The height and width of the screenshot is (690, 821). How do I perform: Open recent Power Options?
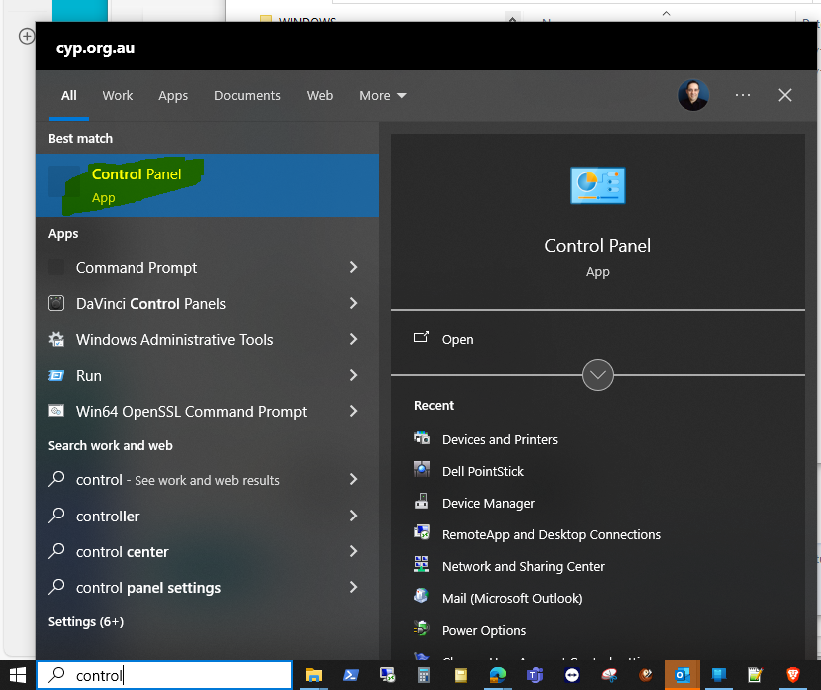(484, 631)
